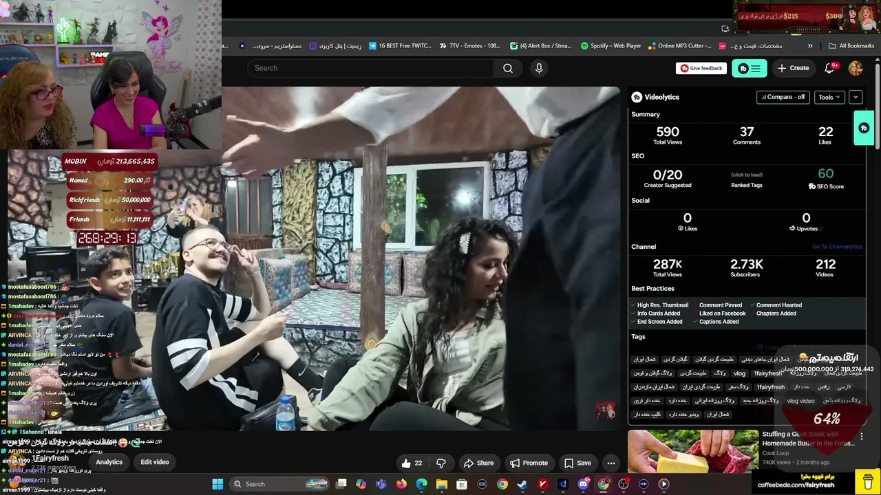Open the Stuffing a Giant Steak thumbnail

click(x=693, y=452)
